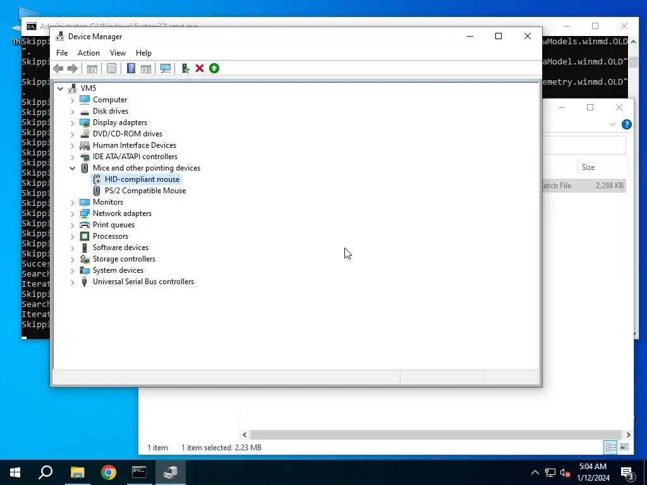Open the View menu
Image resolution: width=647 pixels, height=485 pixels.
118,53
